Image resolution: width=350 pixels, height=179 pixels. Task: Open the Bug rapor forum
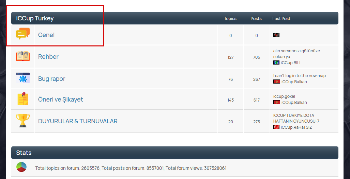(52, 79)
